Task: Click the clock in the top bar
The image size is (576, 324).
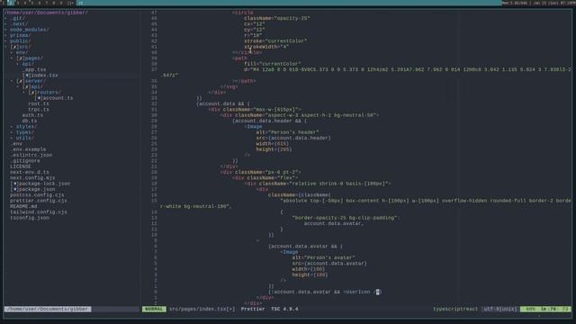Action: pos(538,3)
